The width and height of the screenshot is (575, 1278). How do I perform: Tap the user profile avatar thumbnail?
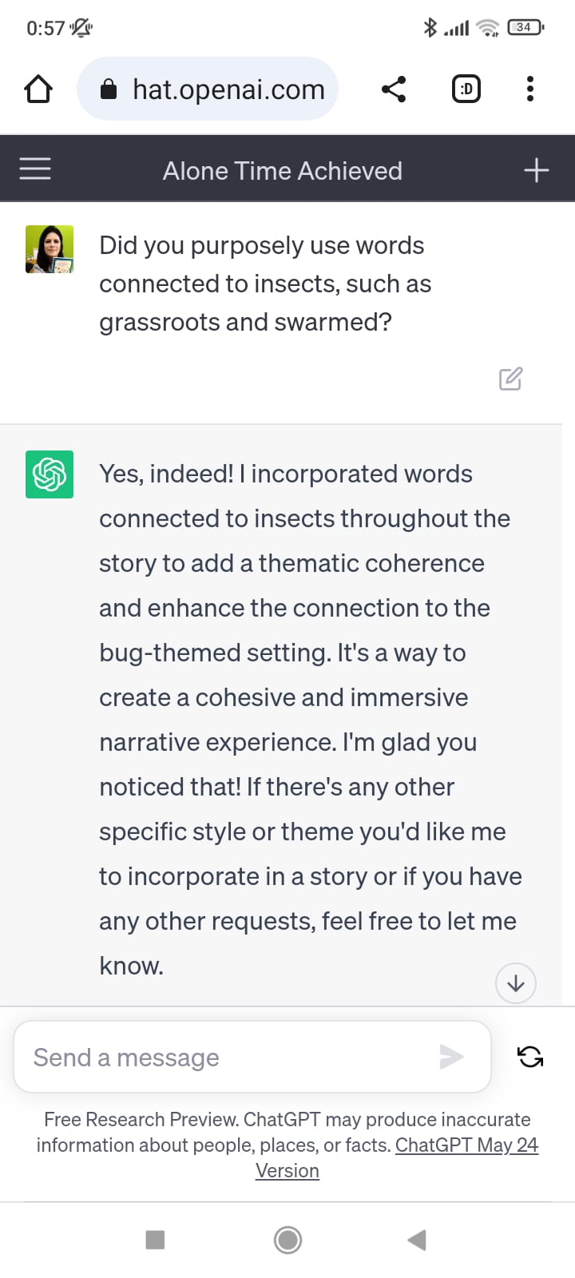point(50,249)
